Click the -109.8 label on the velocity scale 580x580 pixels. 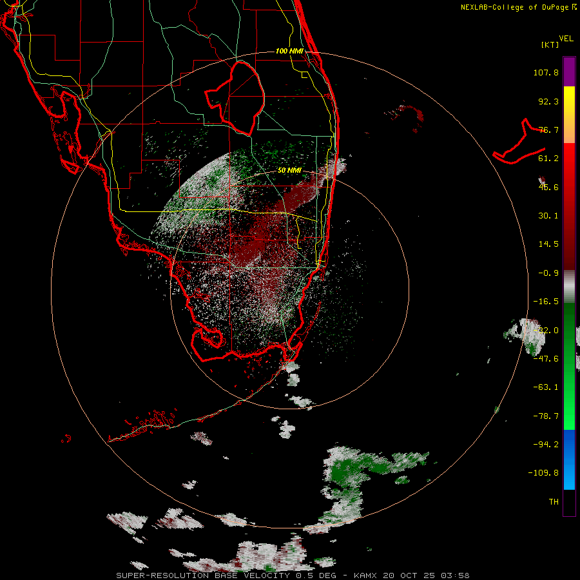[x=543, y=473]
